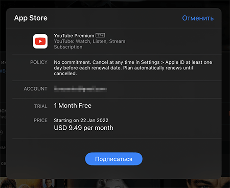Select the YouTube Premium title text

(74, 36)
